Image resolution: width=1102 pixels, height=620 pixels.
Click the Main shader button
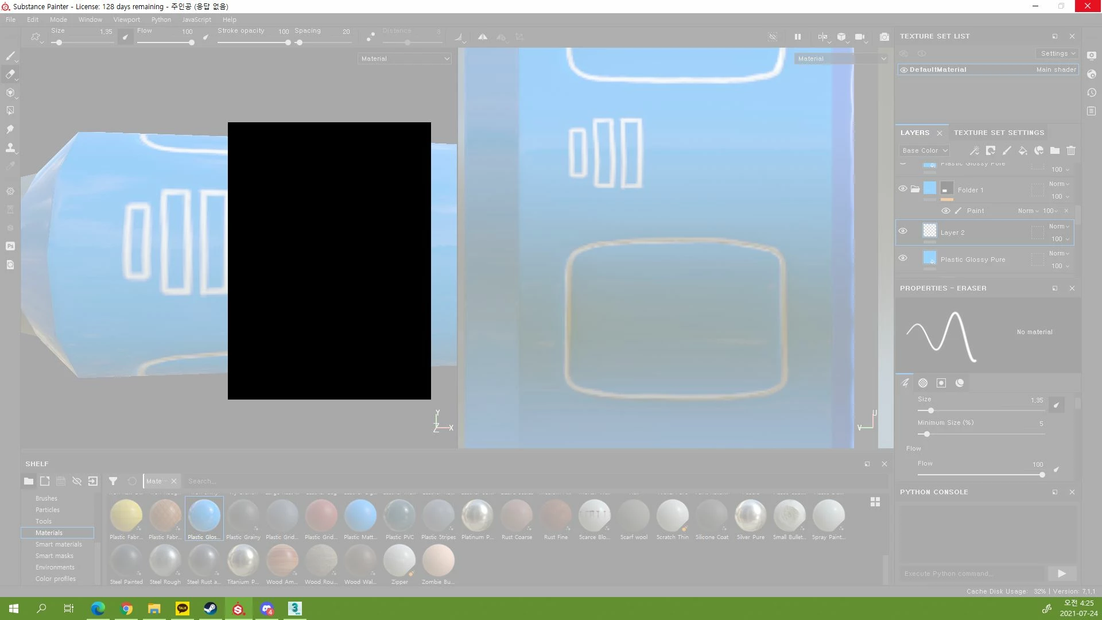point(1056,69)
